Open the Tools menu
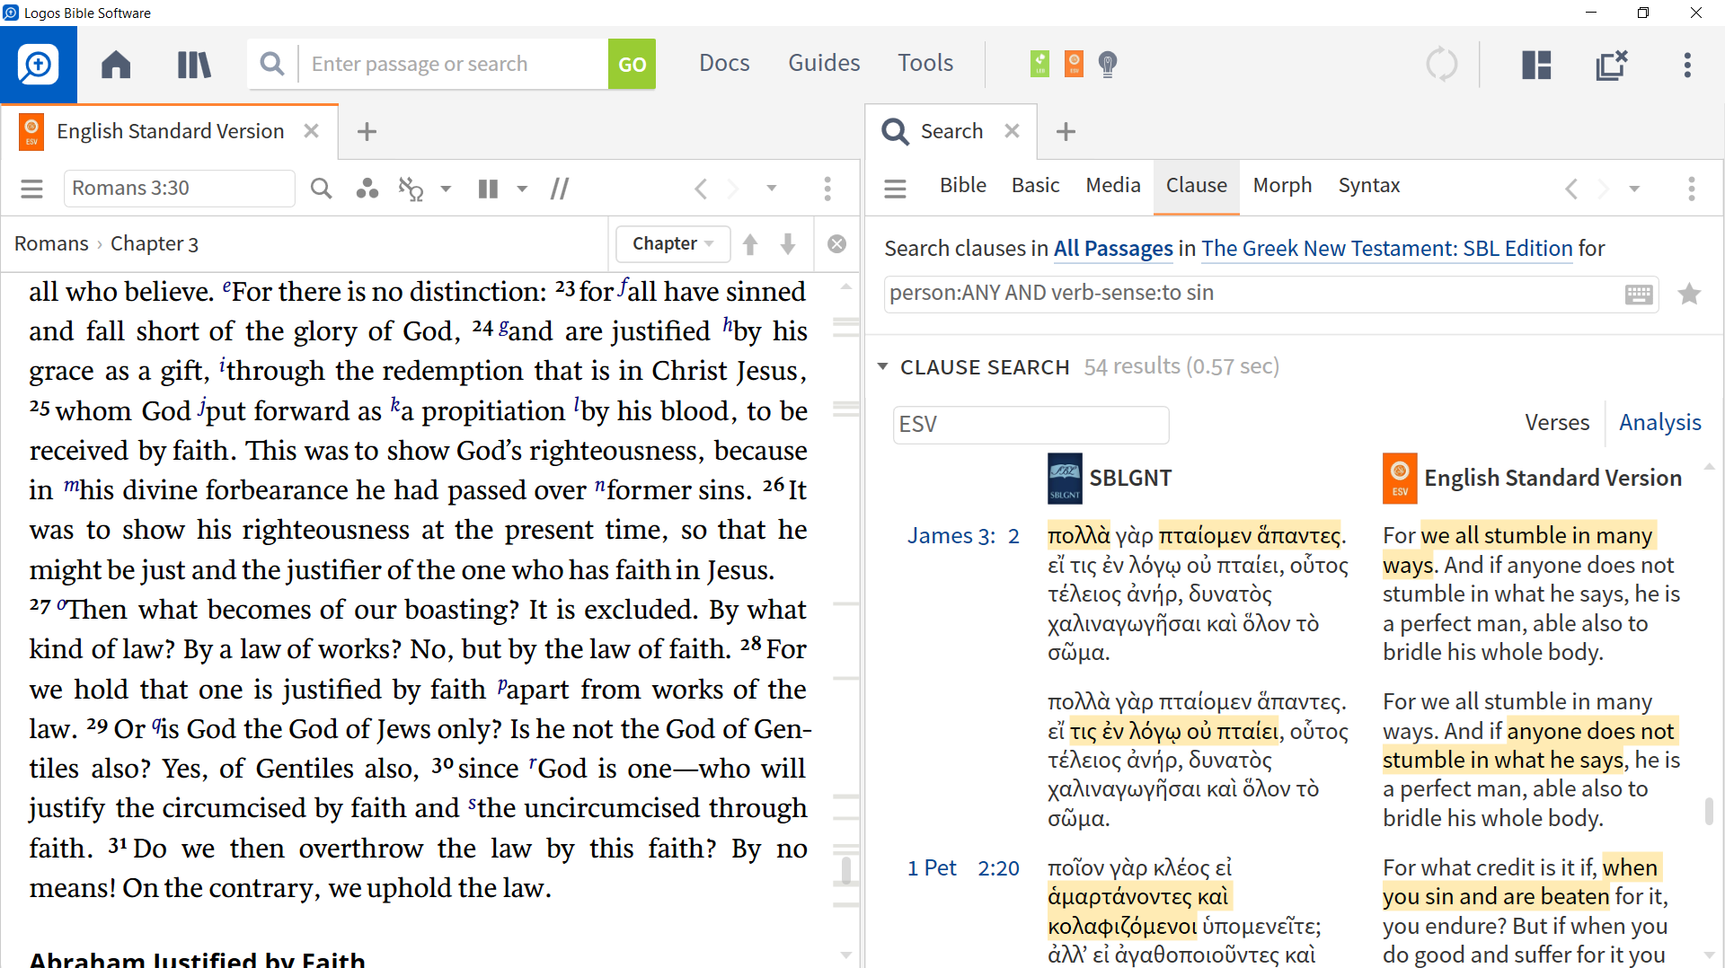 point(925,63)
